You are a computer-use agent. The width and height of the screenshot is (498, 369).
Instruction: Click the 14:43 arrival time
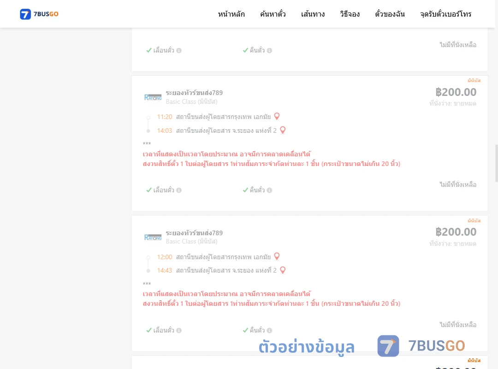[165, 270]
